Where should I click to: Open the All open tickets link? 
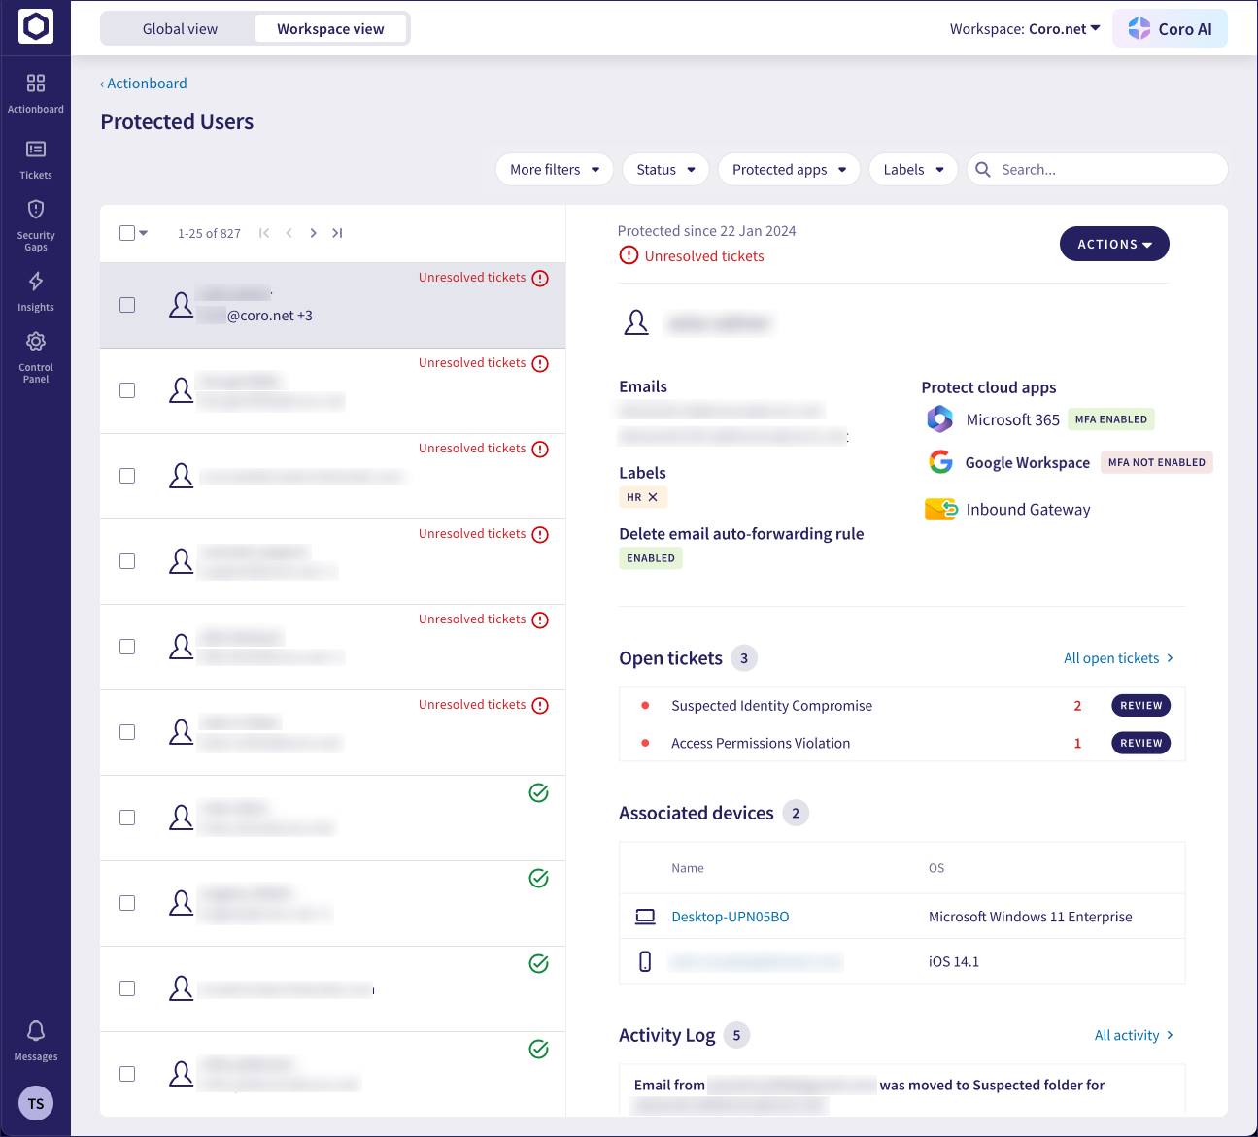coord(1110,657)
